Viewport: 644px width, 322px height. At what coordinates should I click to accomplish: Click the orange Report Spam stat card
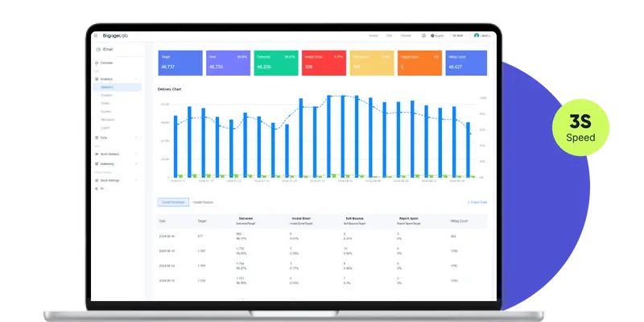coord(419,63)
